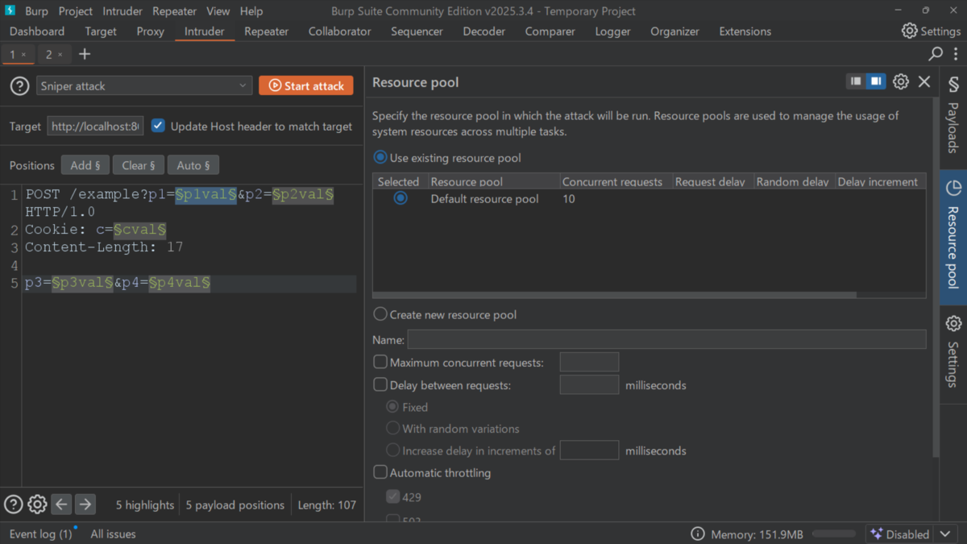
Task: Click the Delay between requests milliseconds field
Action: tap(589, 385)
